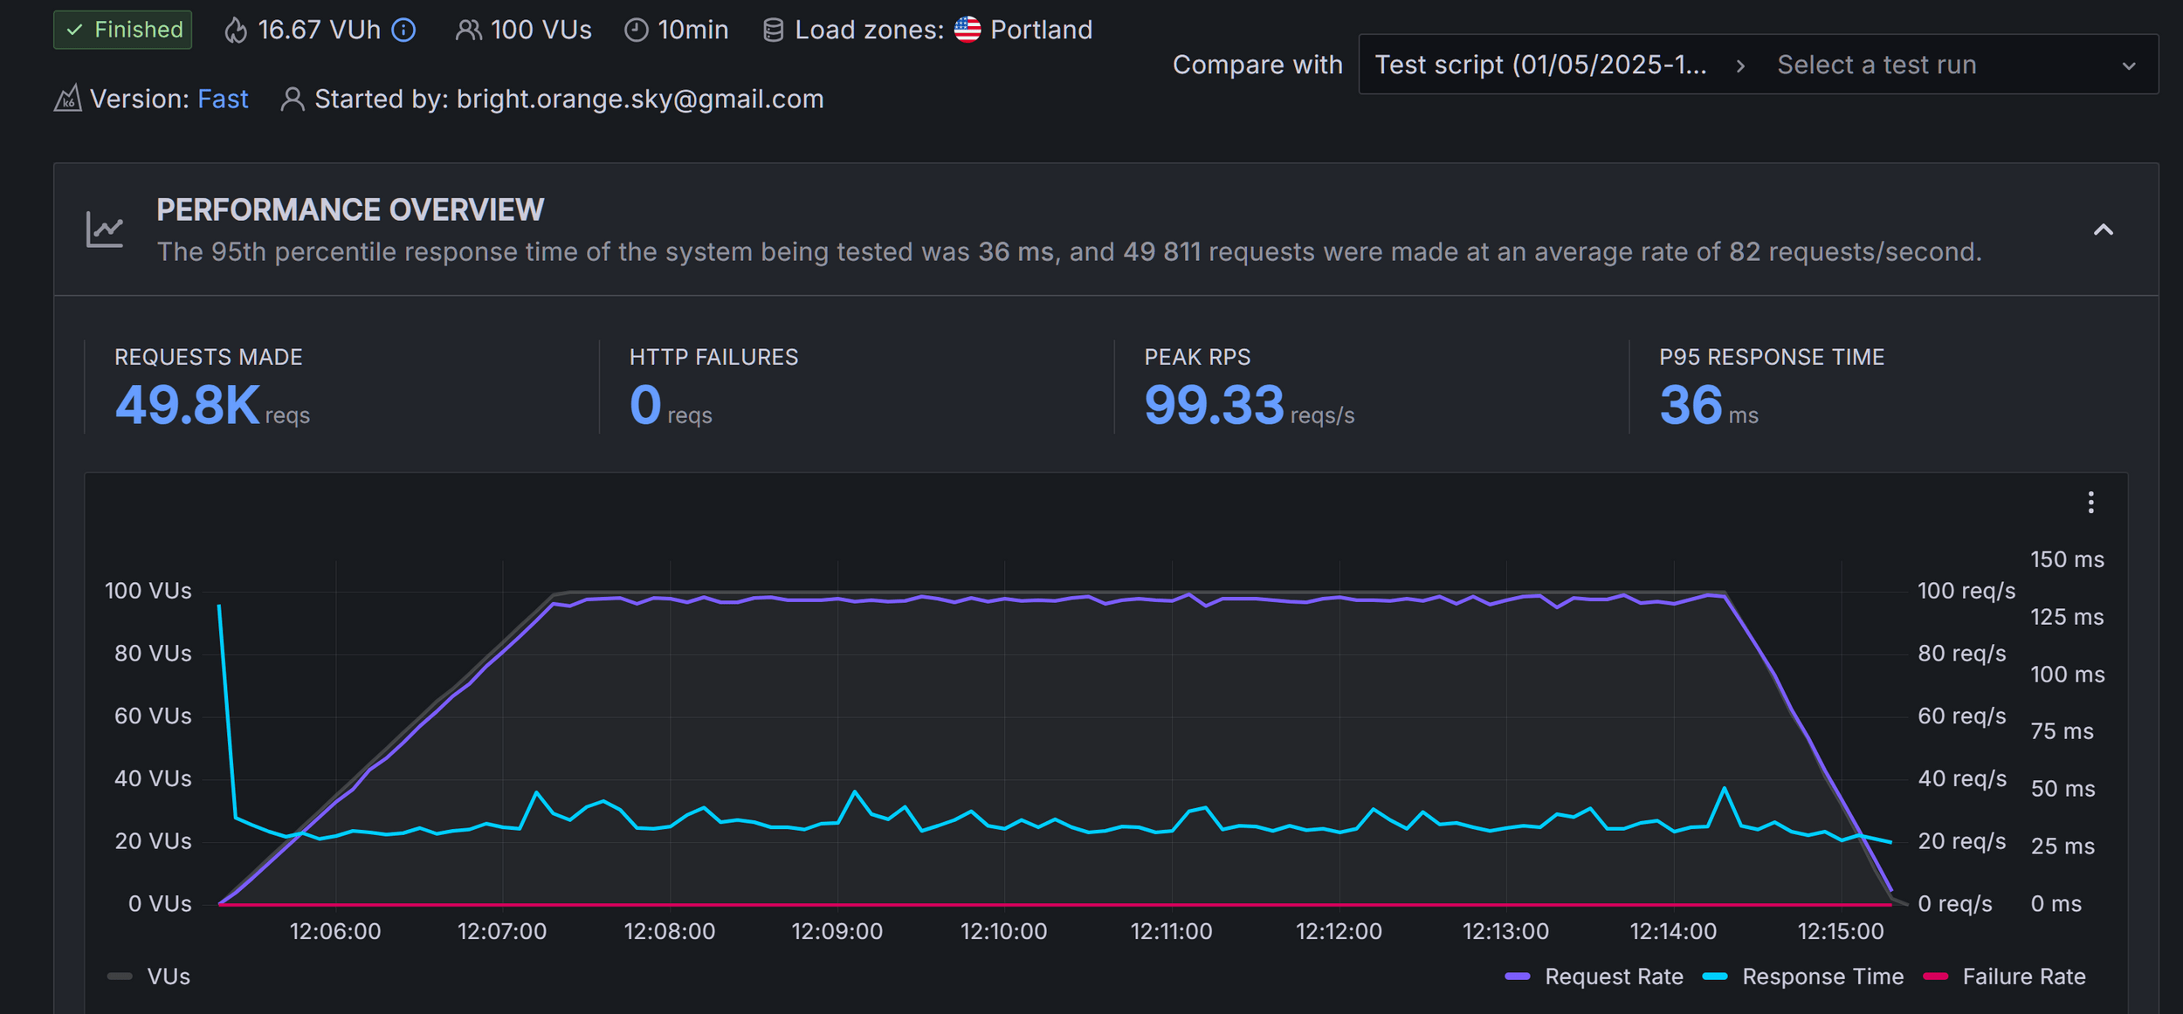
Task: Open the chart three-dot options menu
Action: pos(2090,503)
